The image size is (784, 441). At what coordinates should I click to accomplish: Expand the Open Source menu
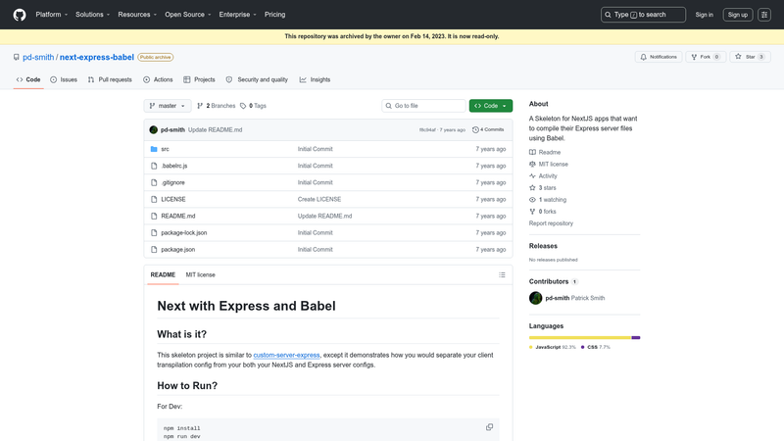(x=188, y=15)
